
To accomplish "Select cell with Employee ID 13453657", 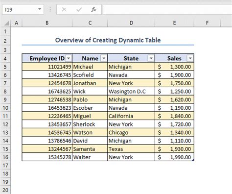I will click(x=47, y=124).
